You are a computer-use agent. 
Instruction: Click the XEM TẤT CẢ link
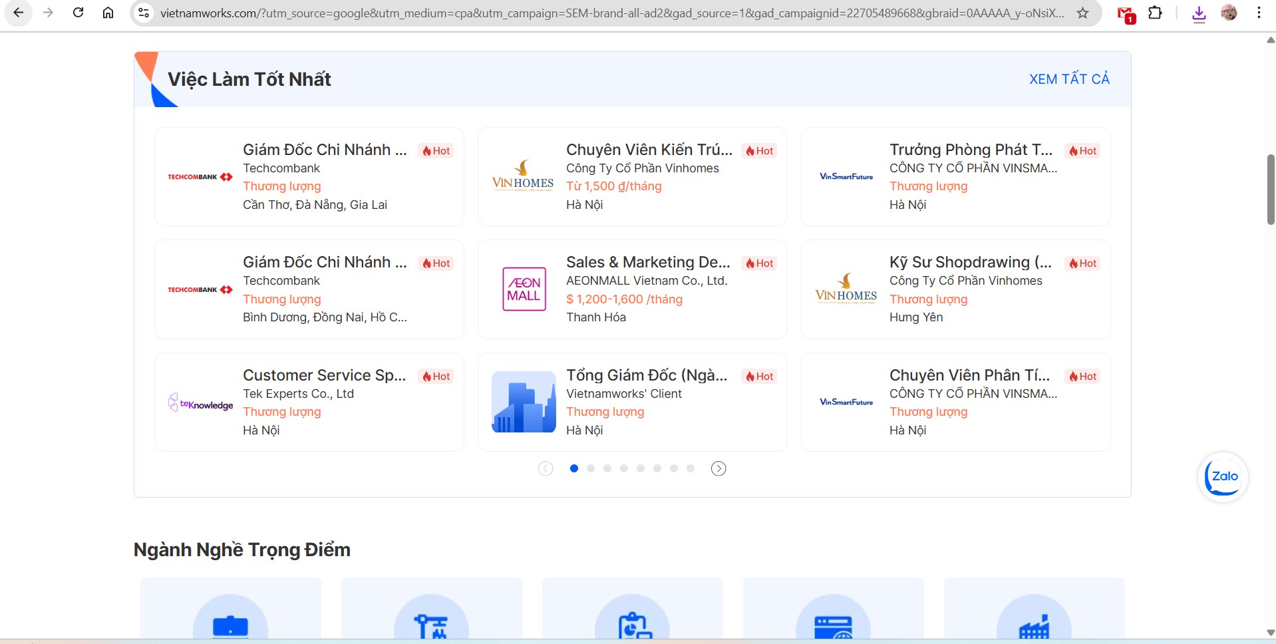tap(1069, 79)
